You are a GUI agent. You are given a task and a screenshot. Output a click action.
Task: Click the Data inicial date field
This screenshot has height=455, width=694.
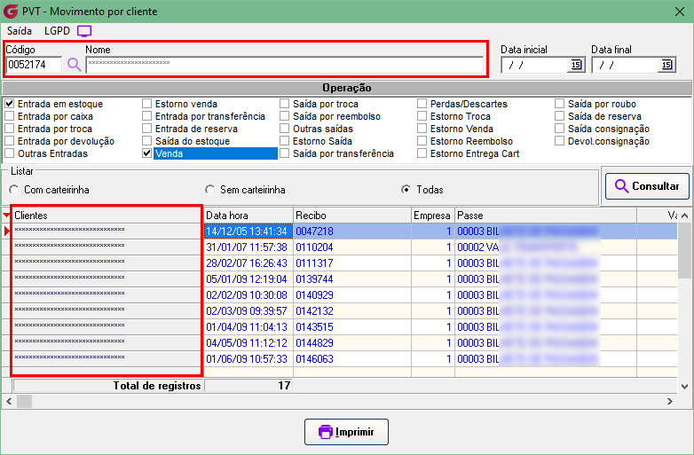[534, 65]
